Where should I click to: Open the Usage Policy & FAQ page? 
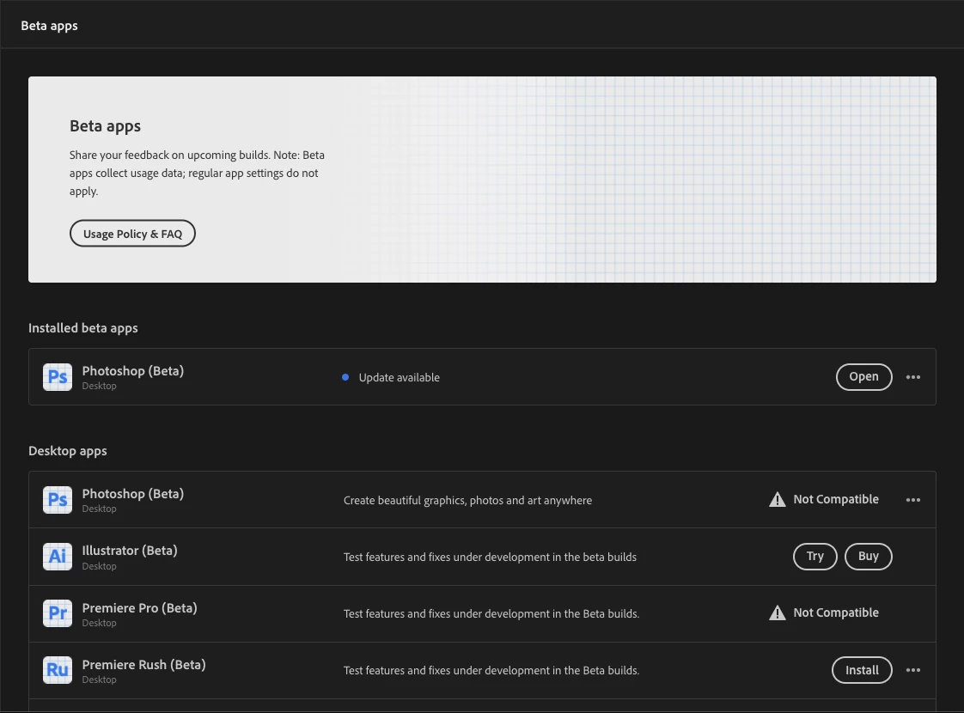click(x=132, y=234)
